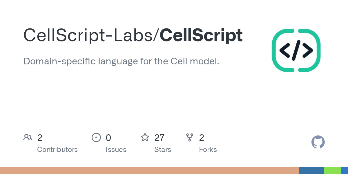Select the repository description text
The width and height of the screenshot is (348, 174).
tap(121, 61)
